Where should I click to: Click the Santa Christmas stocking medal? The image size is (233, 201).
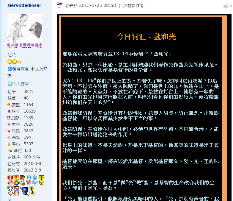23,180
